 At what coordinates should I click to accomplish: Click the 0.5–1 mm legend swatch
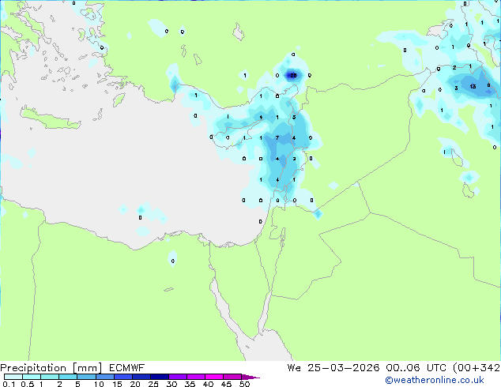click(x=32, y=377)
